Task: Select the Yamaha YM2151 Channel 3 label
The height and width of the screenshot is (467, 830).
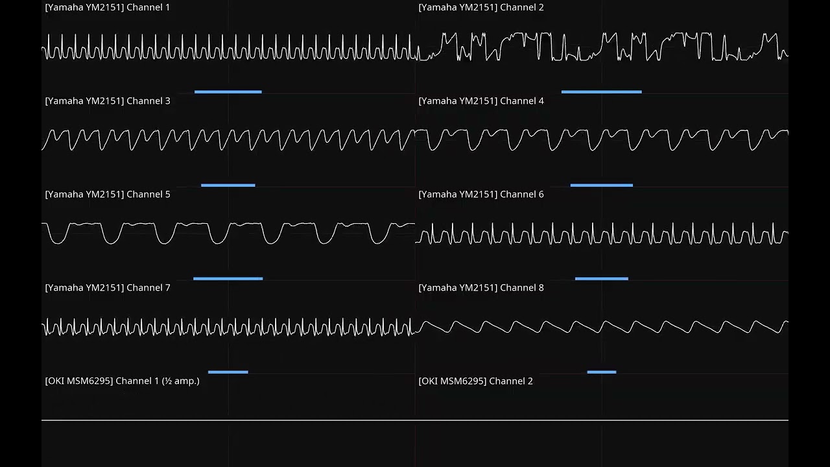Action: coord(108,101)
